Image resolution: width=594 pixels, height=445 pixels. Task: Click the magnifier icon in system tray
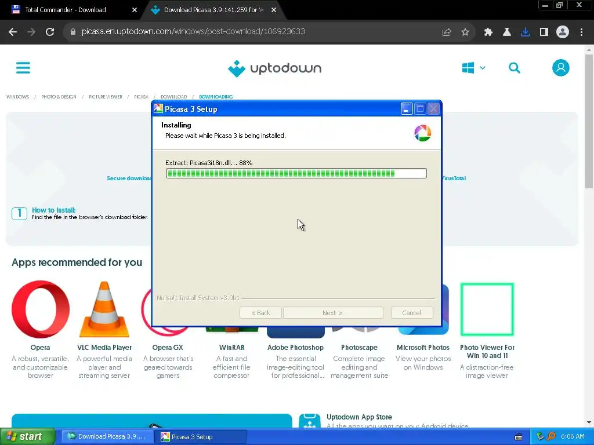pos(551,437)
